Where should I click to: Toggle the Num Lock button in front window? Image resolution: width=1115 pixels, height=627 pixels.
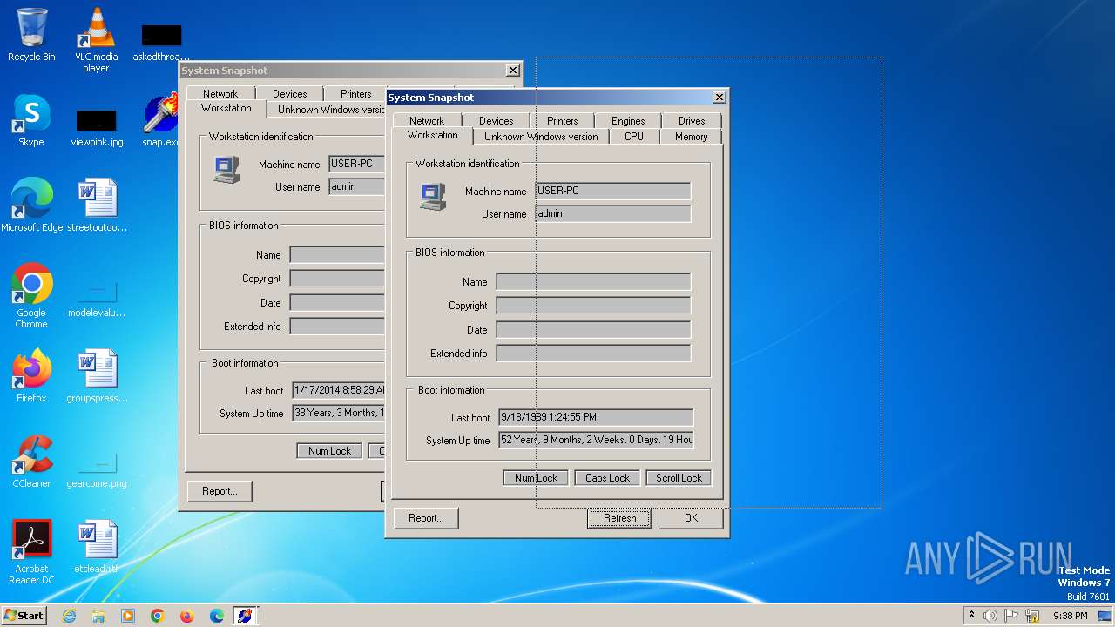536,478
